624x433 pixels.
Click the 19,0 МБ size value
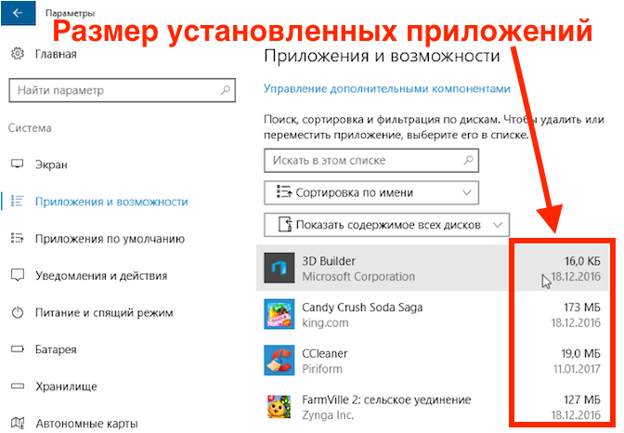point(581,354)
